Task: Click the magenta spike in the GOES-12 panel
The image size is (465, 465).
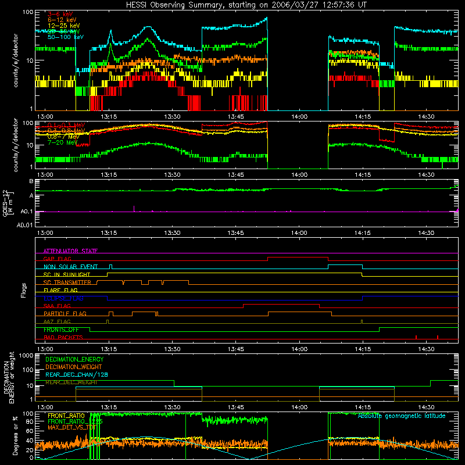Action: (x=134, y=209)
